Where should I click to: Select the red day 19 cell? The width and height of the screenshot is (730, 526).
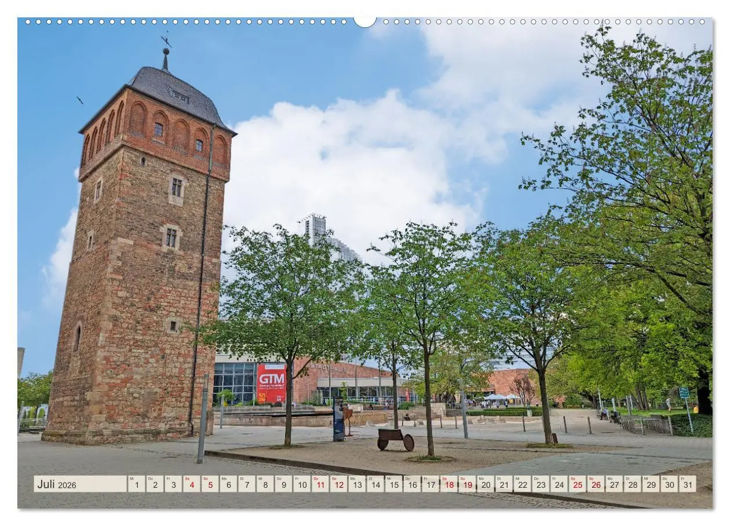467,484
